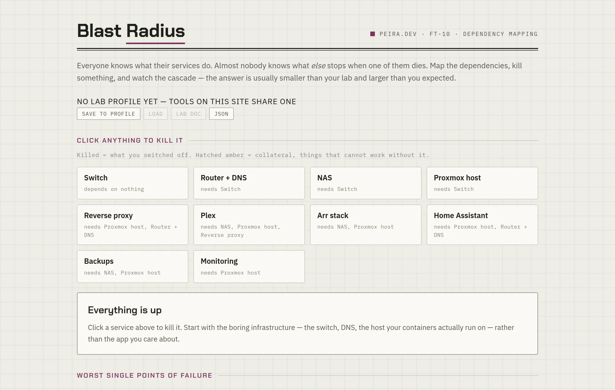
Task: Toggle the Arr stack card
Action: 366,225
